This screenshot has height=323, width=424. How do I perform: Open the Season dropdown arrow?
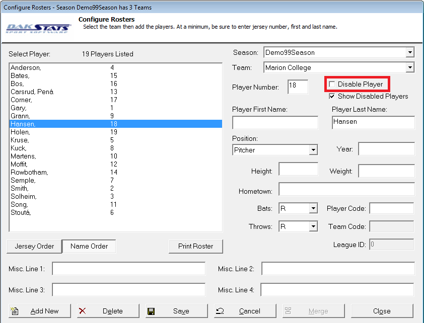[x=410, y=52]
